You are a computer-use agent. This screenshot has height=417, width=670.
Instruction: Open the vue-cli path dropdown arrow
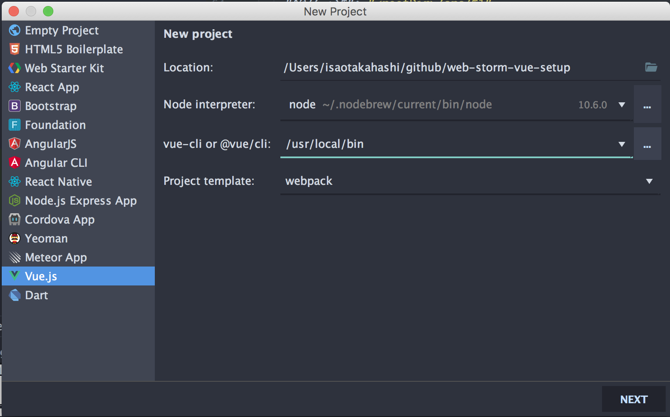621,144
